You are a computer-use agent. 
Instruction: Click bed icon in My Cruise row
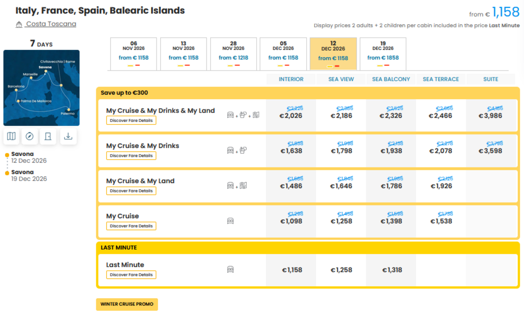click(x=230, y=221)
